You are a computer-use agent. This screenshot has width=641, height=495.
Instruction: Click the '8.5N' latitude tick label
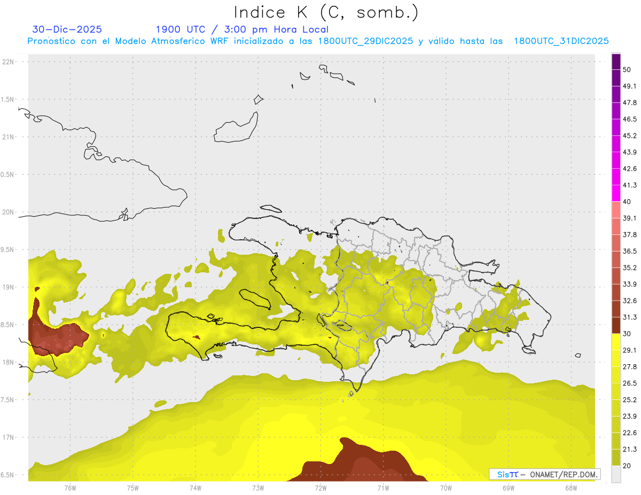point(7,325)
